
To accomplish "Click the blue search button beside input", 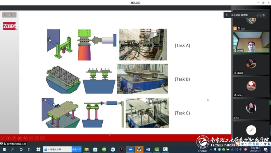I will tap(76, 150).
